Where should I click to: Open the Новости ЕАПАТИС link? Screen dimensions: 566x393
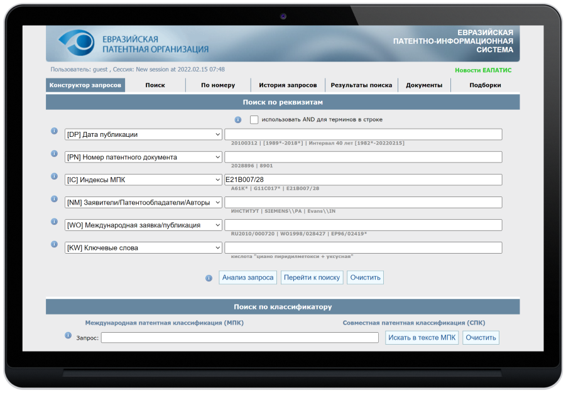483,70
